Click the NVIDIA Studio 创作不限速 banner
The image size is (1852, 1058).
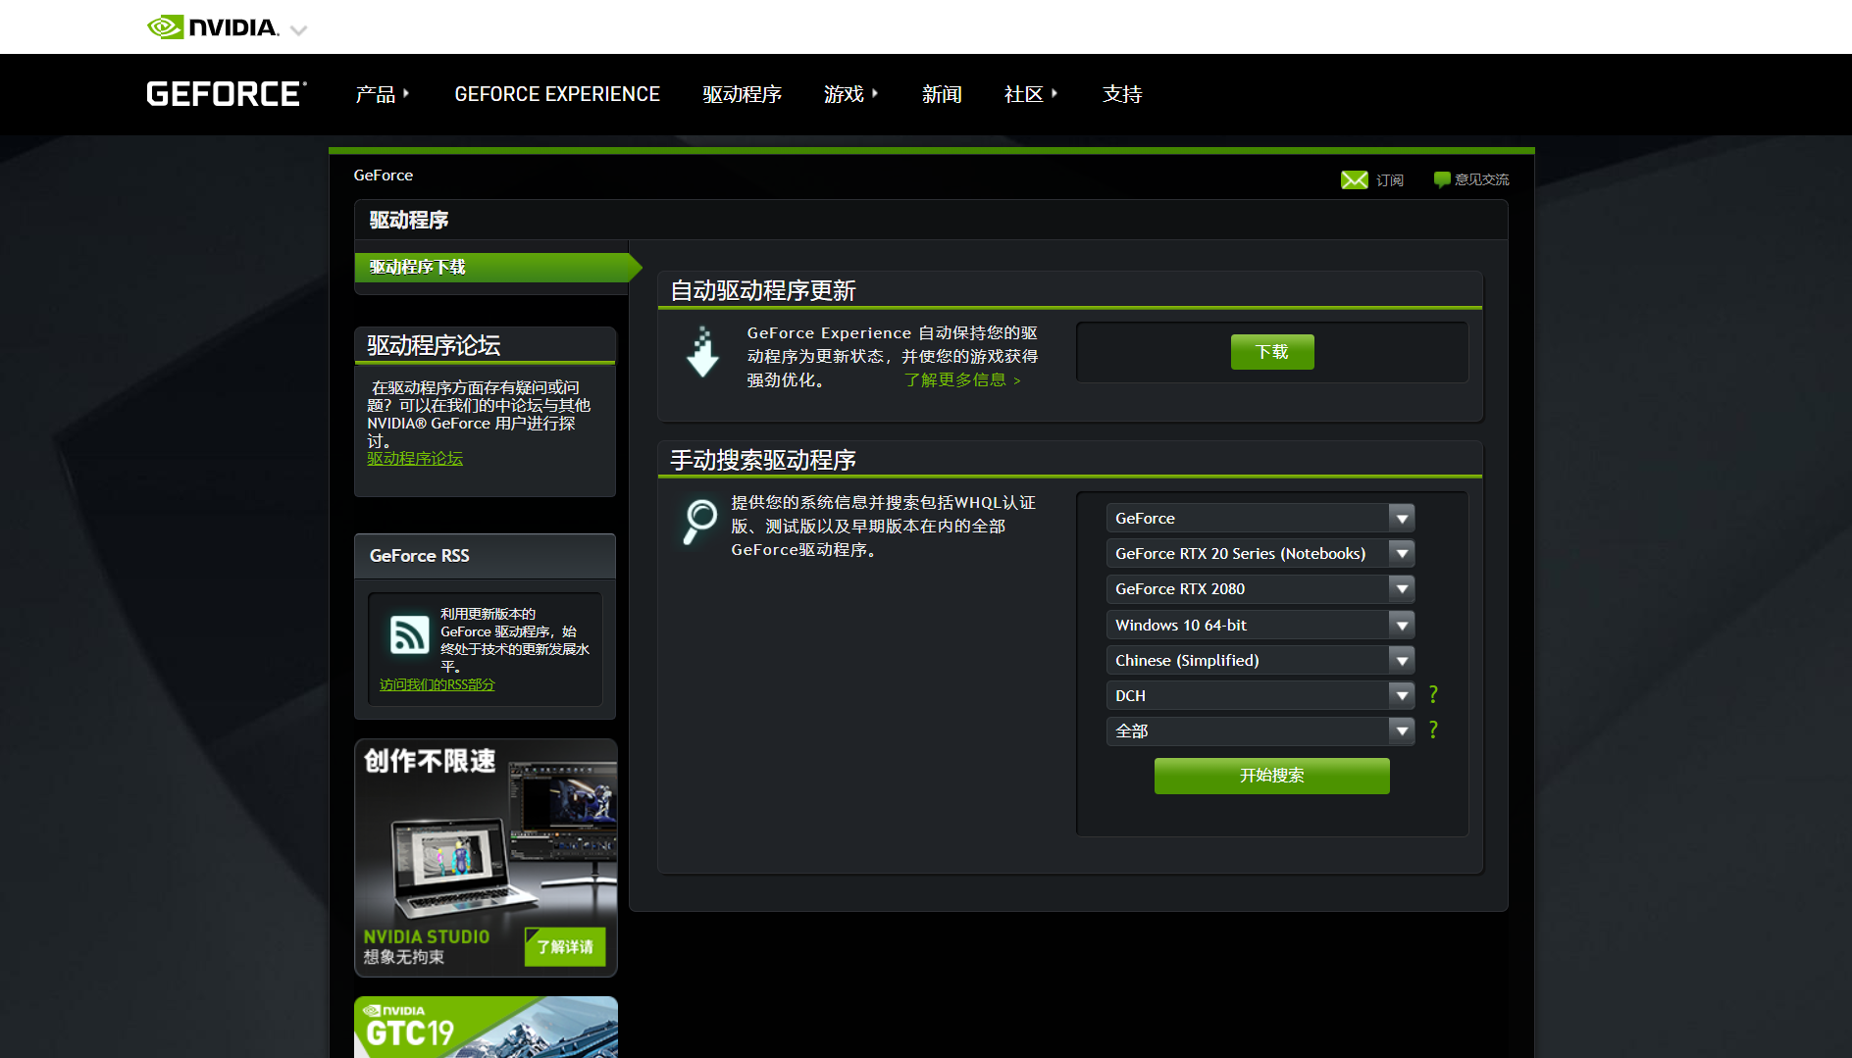pyautogui.click(x=486, y=857)
